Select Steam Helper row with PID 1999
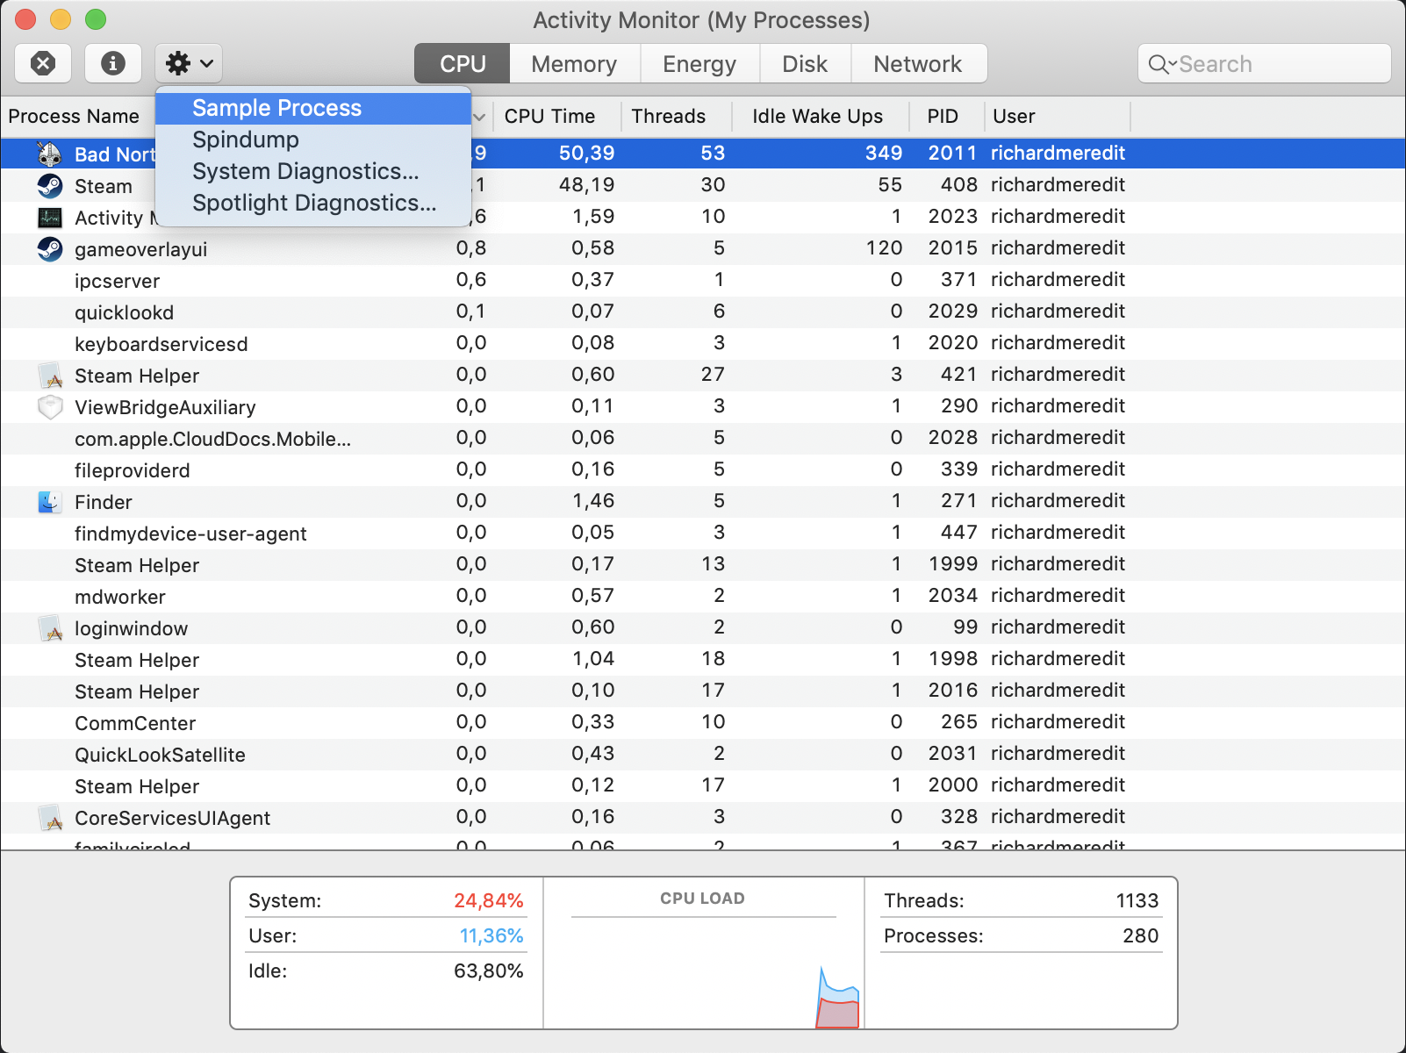The image size is (1406, 1053). [703, 564]
